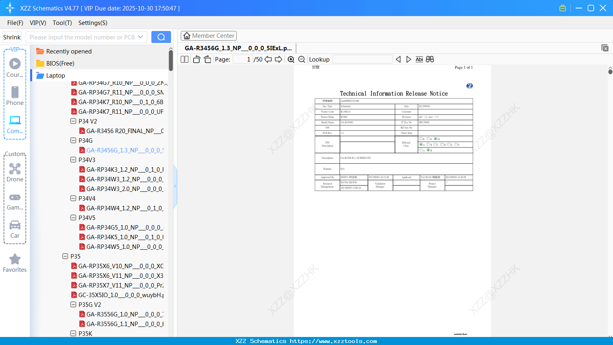Click the Shrink button
The width and height of the screenshot is (613, 345).
12,37
